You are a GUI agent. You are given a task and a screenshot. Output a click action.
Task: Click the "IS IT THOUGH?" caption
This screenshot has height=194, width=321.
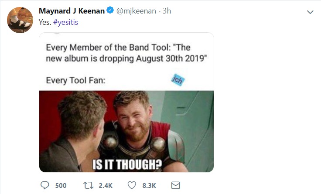coord(127,164)
